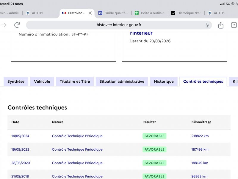The width and height of the screenshot is (238, 179).
Task: Open the Historique tab
Action: click(x=164, y=81)
